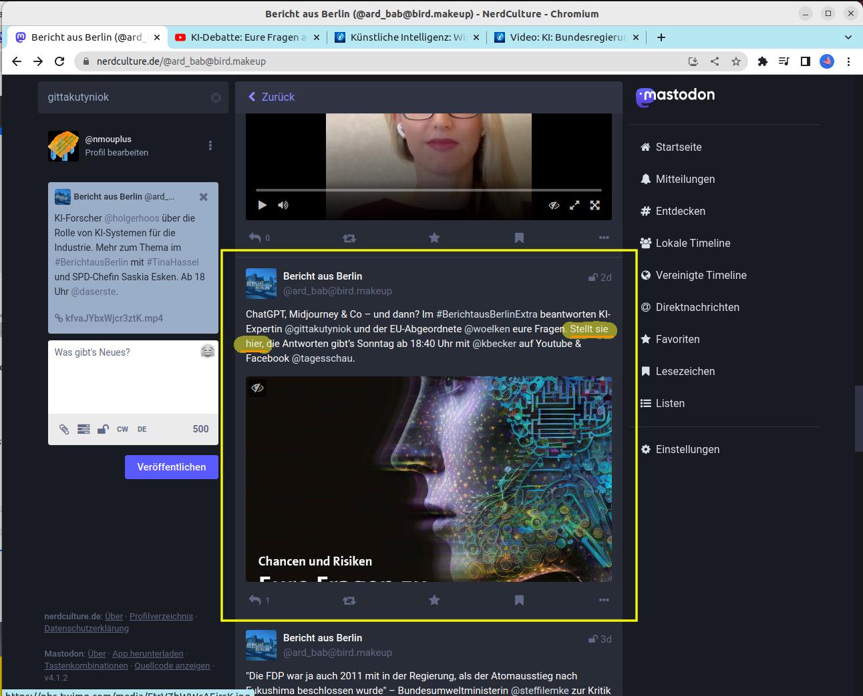Viewport: 863px width, 696px height.
Task: Open the @holgerhoos mention in reply preview
Action: pyautogui.click(x=132, y=218)
